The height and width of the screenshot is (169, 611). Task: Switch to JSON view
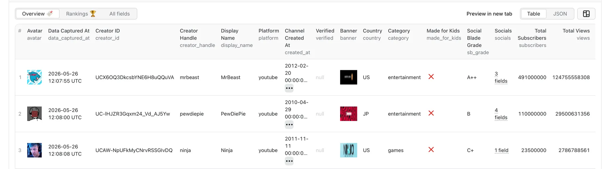(560, 14)
